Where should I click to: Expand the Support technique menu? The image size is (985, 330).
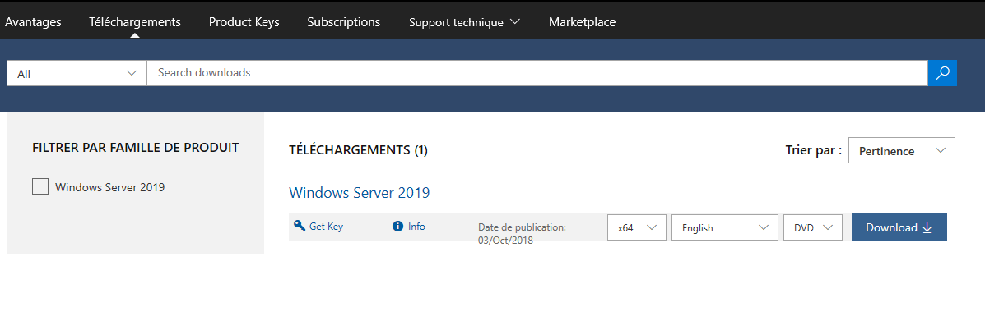(464, 22)
